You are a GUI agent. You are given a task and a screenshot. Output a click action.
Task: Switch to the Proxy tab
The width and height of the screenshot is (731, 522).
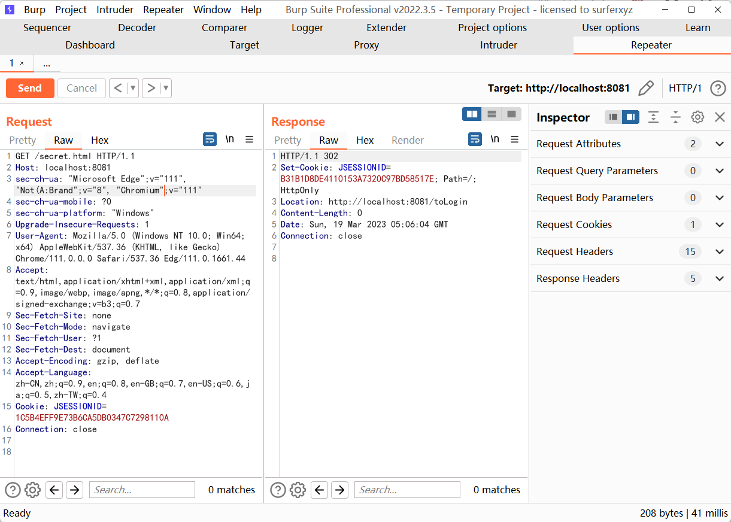[x=366, y=45]
